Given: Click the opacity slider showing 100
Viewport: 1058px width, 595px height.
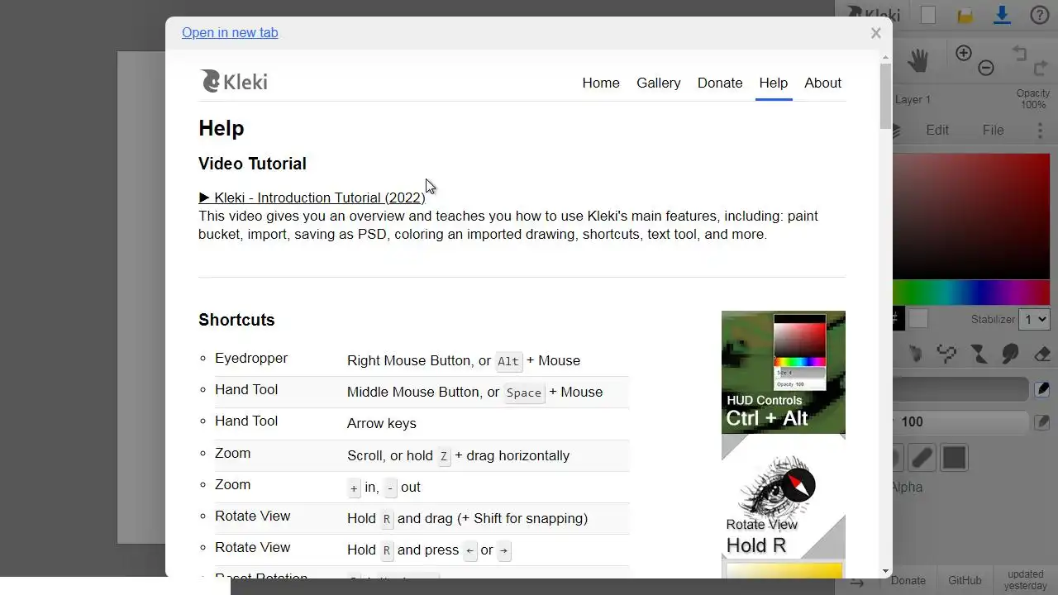Looking at the screenshot, I should tap(960, 422).
